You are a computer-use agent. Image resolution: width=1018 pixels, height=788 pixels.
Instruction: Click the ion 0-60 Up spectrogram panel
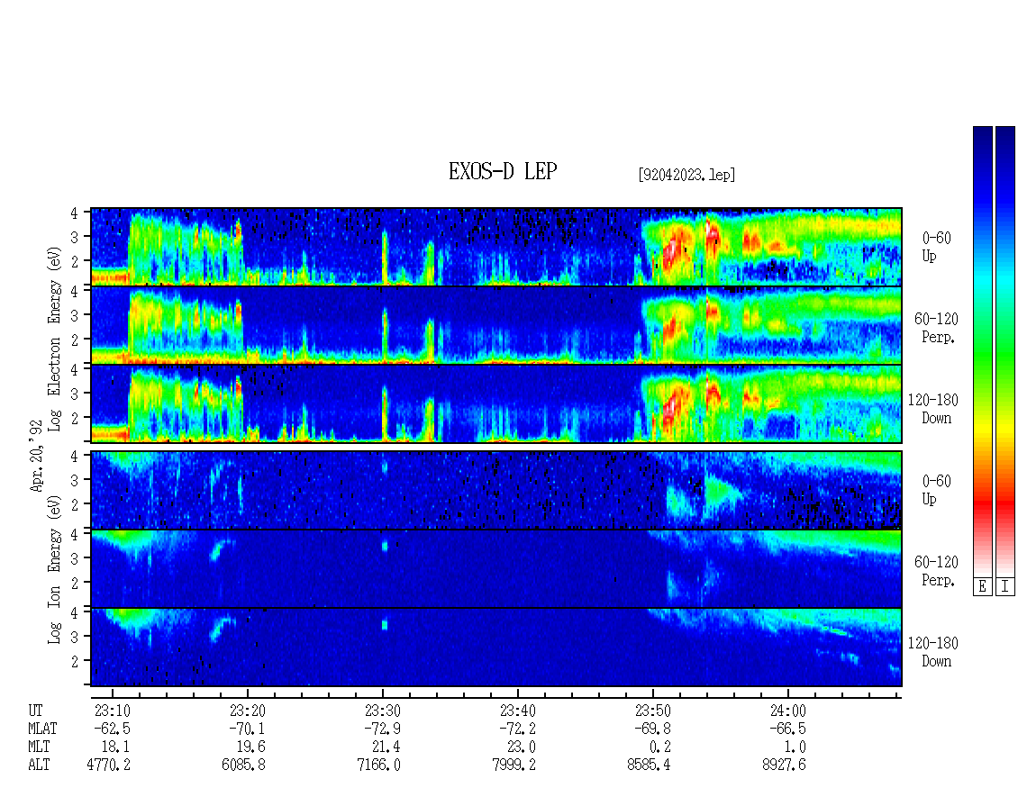(496, 490)
